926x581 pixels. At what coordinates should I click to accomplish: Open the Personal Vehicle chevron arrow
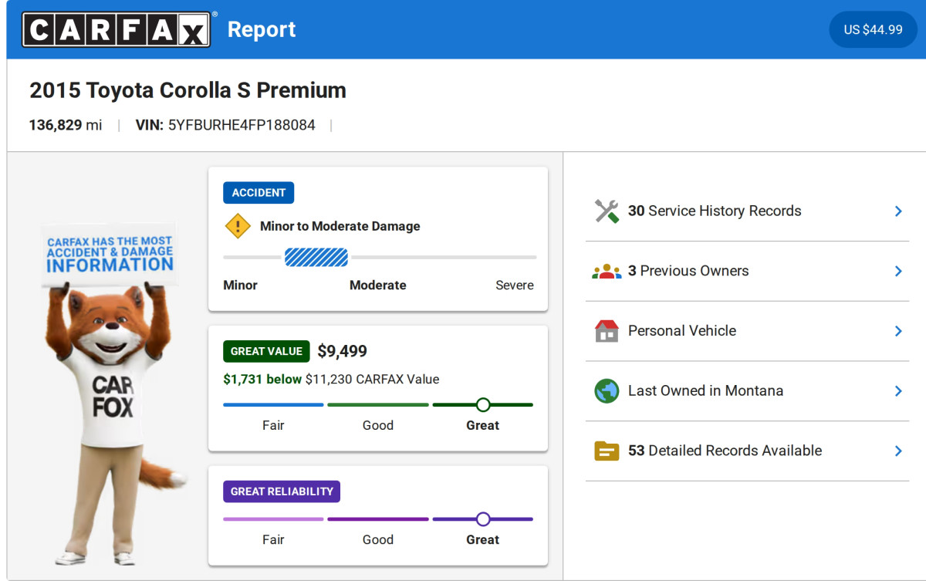(x=897, y=331)
